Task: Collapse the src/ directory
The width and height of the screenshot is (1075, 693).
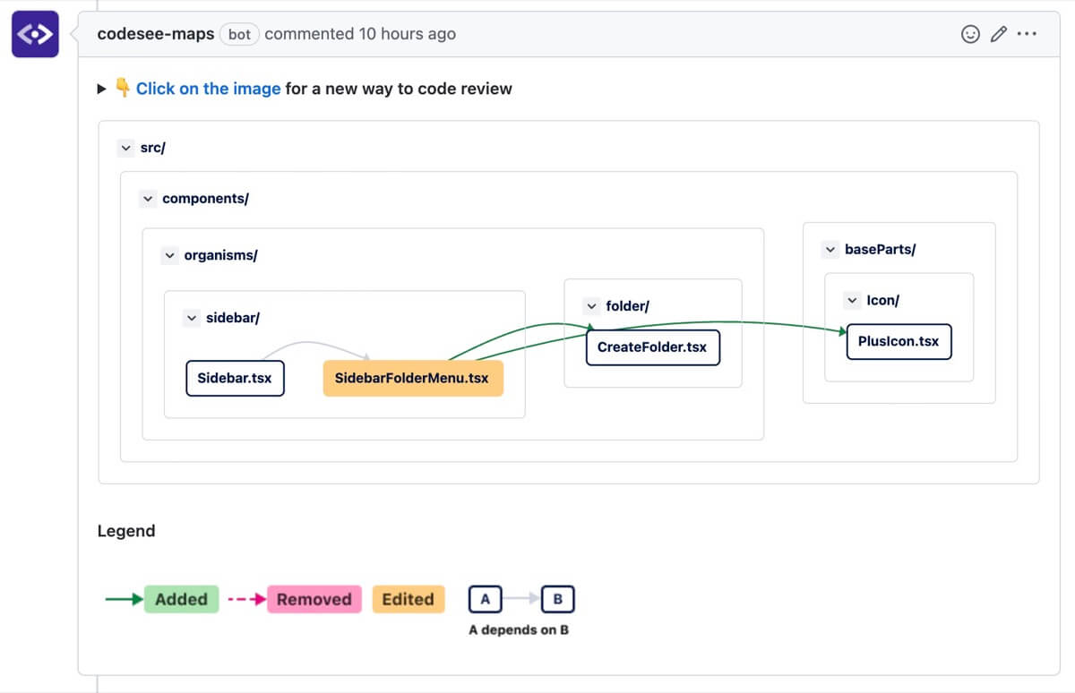Action: pos(126,147)
